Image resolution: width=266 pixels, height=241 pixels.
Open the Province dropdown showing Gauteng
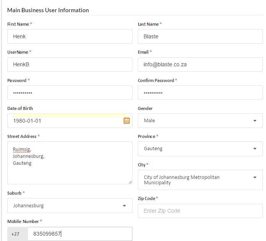[x=200, y=149]
